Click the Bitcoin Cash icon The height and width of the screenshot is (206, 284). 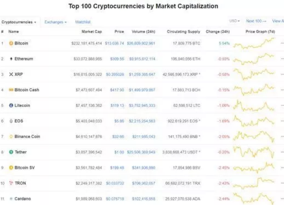point(11,90)
